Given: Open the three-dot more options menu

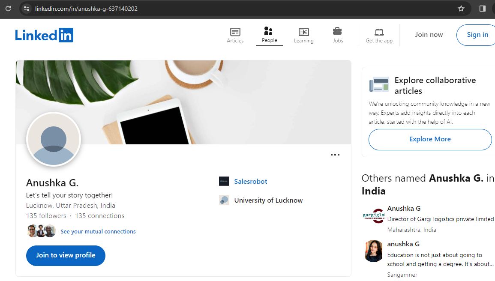Looking at the screenshot, I should [335, 155].
